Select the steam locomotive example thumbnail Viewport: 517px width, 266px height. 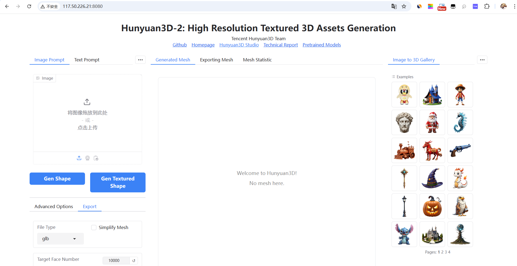[x=404, y=151]
